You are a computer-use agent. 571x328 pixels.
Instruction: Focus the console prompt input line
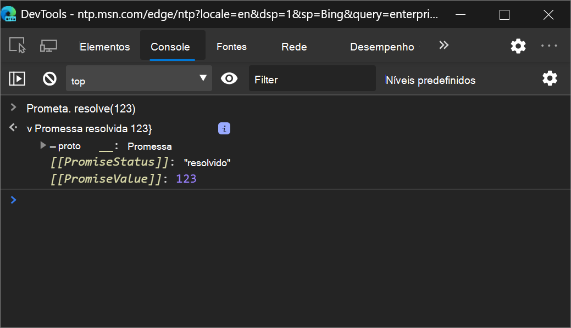pos(291,200)
